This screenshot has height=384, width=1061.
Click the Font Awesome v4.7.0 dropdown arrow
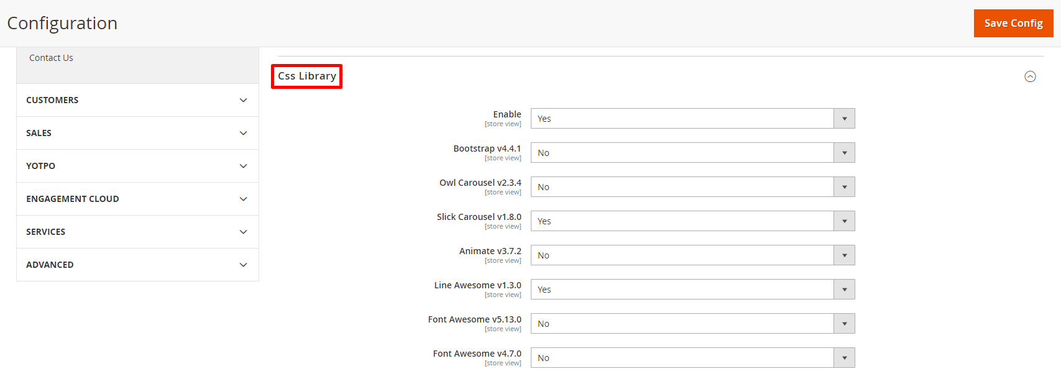844,358
